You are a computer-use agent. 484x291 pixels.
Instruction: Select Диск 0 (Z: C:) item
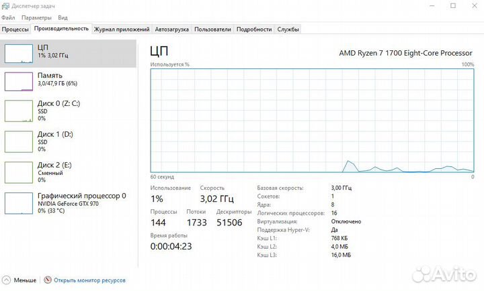point(68,111)
